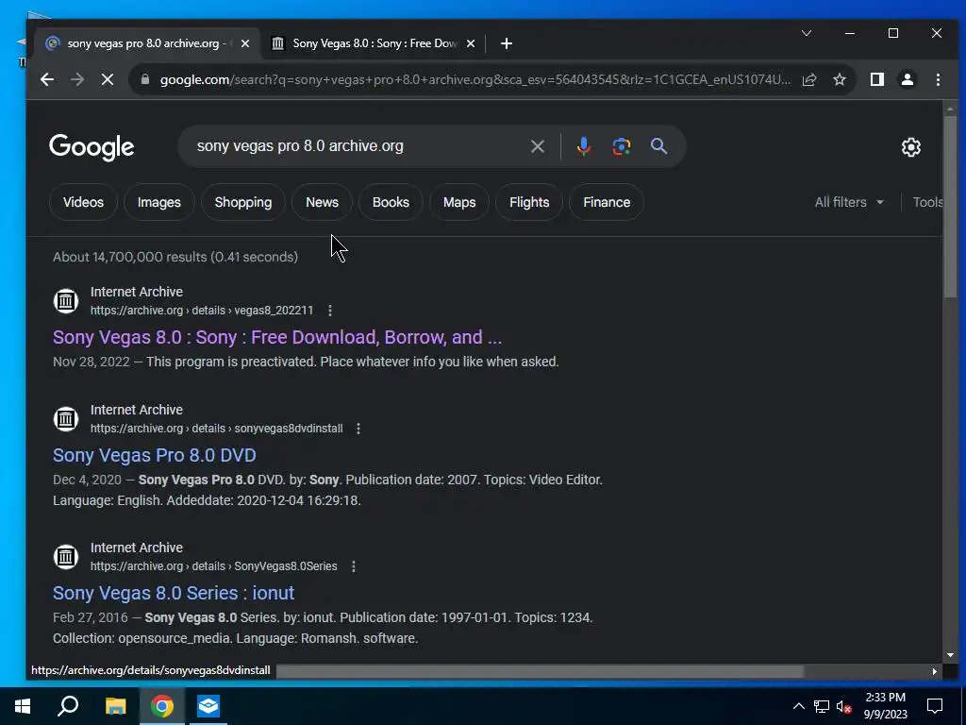
Task: Open the Windows notification center
Action: coord(935,706)
